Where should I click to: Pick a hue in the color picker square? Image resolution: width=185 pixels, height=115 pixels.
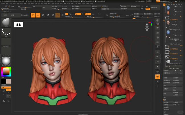click(x=6, y=72)
